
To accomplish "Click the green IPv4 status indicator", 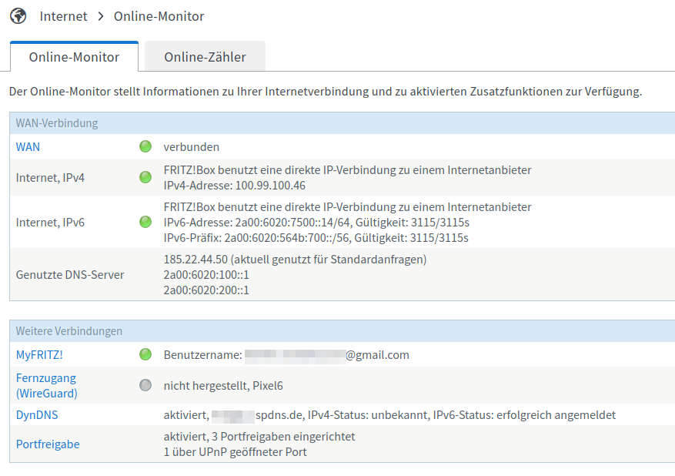I will [145, 177].
